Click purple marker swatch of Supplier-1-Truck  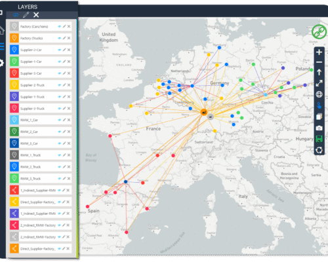coord(14,96)
